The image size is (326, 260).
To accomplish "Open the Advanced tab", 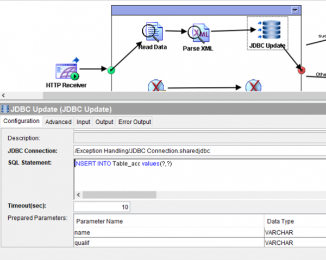I will (x=58, y=122).
